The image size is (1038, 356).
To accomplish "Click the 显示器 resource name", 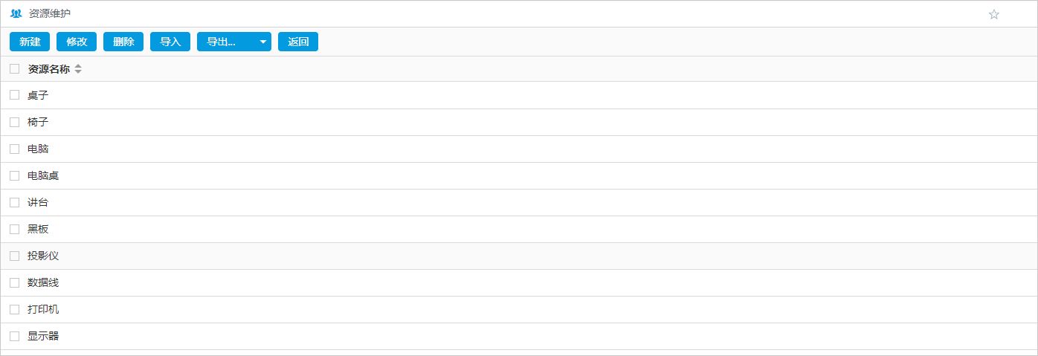I will (x=43, y=336).
